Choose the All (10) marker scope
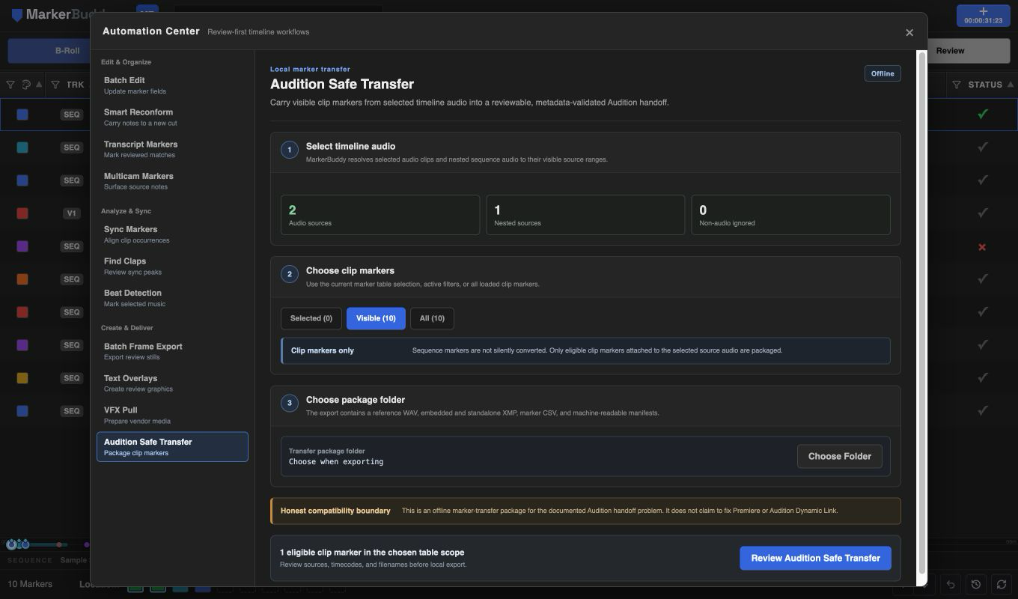Viewport: 1018px width, 599px height. coord(432,318)
